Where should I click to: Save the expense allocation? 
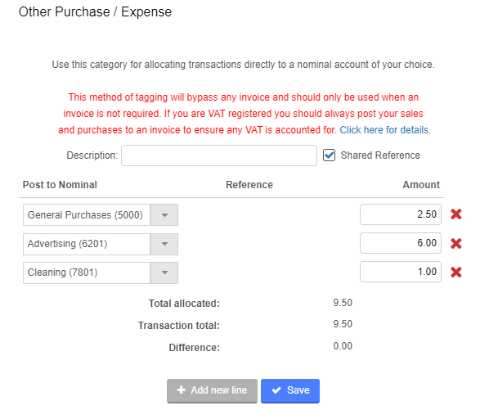[290, 390]
